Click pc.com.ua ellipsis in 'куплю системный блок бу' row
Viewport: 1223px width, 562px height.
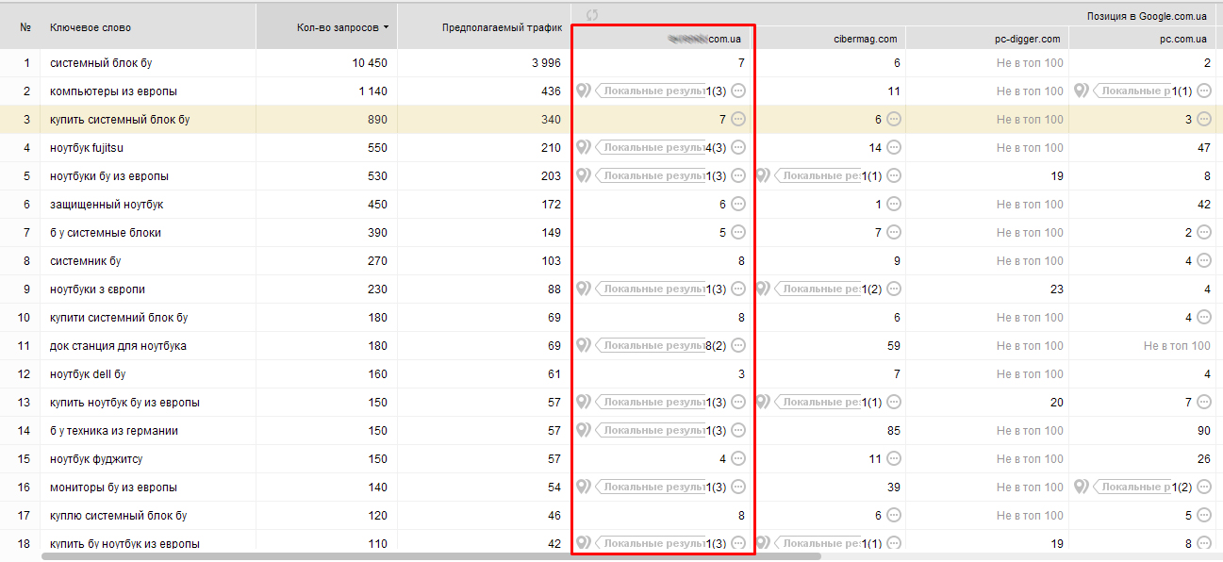click(1204, 516)
